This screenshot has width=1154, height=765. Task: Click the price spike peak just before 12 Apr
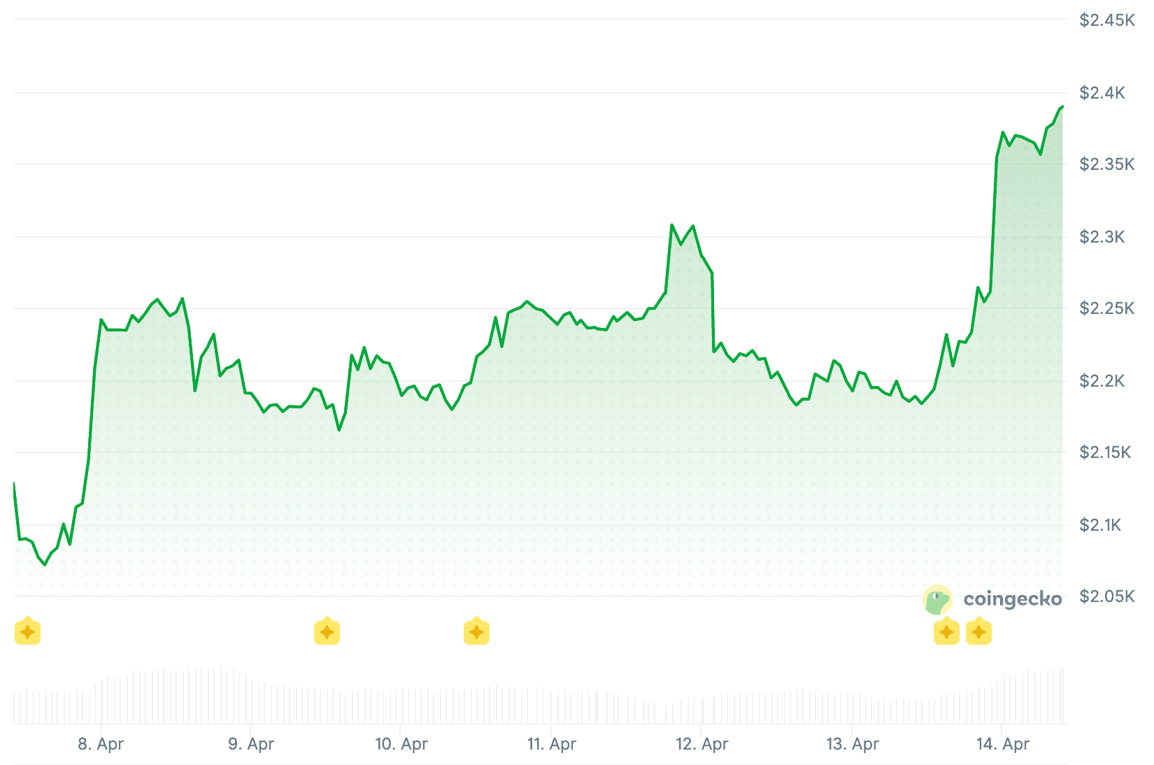click(671, 225)
